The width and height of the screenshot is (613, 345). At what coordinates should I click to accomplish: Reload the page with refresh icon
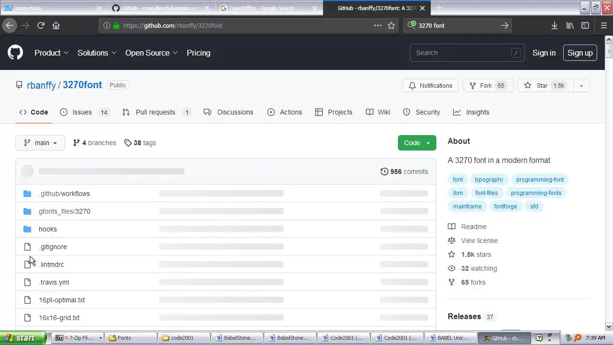coord(41,25)
